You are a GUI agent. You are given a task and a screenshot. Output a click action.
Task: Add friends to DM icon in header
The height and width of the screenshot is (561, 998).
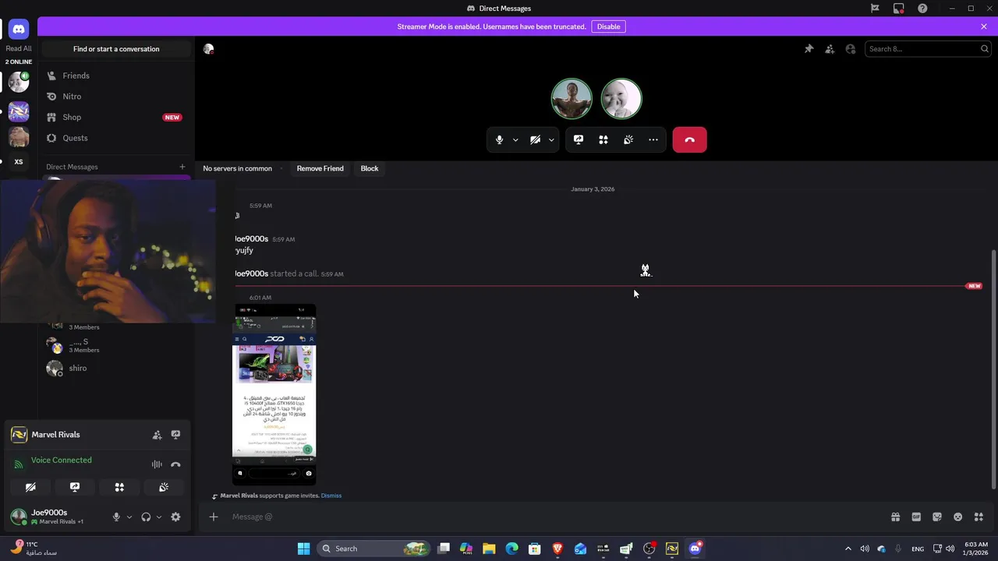click(830, 49)
